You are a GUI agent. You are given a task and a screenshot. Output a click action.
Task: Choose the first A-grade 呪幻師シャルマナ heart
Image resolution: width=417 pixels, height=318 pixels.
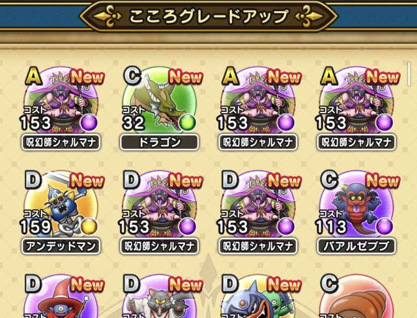click(x=61, y=101)
